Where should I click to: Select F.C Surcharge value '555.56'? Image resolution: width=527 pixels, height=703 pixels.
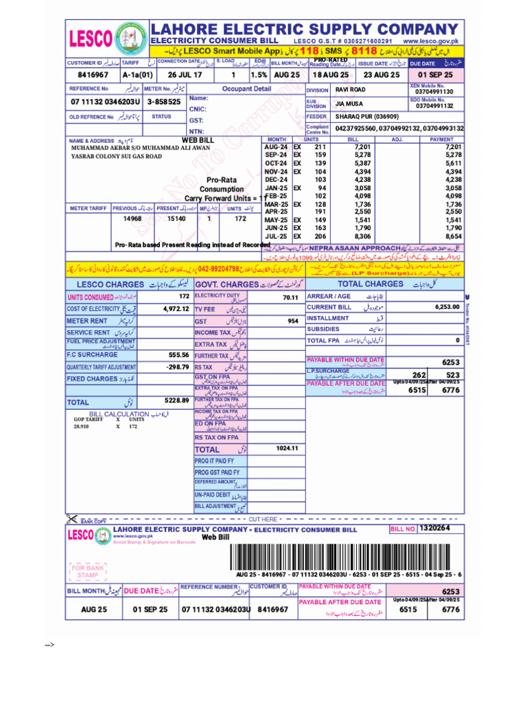pos(179,355)
